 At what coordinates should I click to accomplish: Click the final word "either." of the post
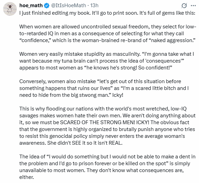coord(27,177)
